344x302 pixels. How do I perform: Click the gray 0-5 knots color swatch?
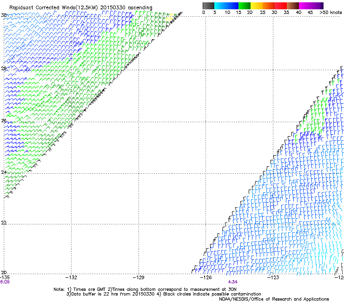(x=208, y=6)
